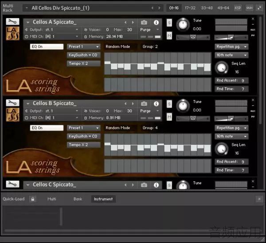Toggle aux sends for Cellos A
The image size is (266, 243).
click(x=253, y=30)
